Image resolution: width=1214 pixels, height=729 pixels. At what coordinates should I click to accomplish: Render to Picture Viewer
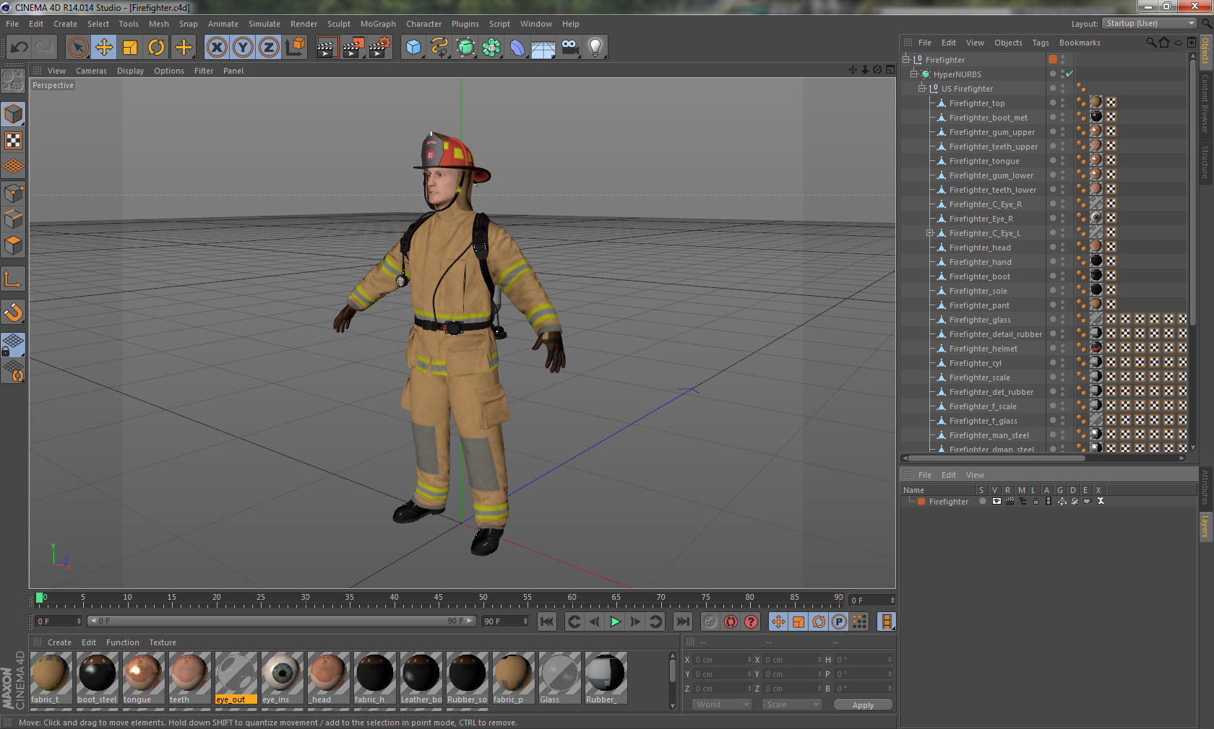353,48
